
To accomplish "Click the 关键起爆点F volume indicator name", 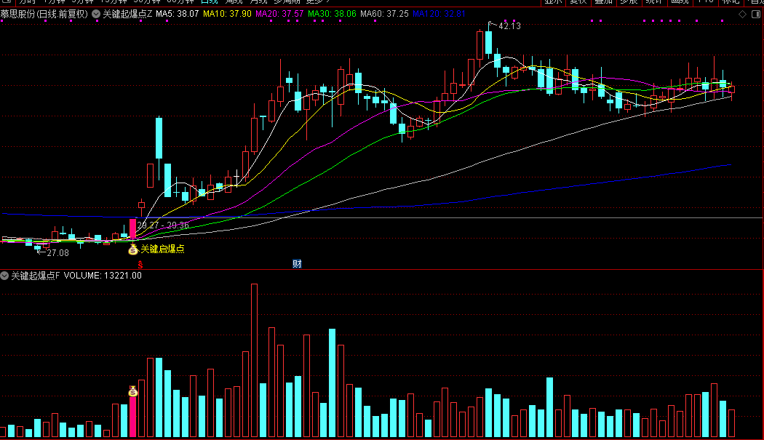I will tap(35, 276).
